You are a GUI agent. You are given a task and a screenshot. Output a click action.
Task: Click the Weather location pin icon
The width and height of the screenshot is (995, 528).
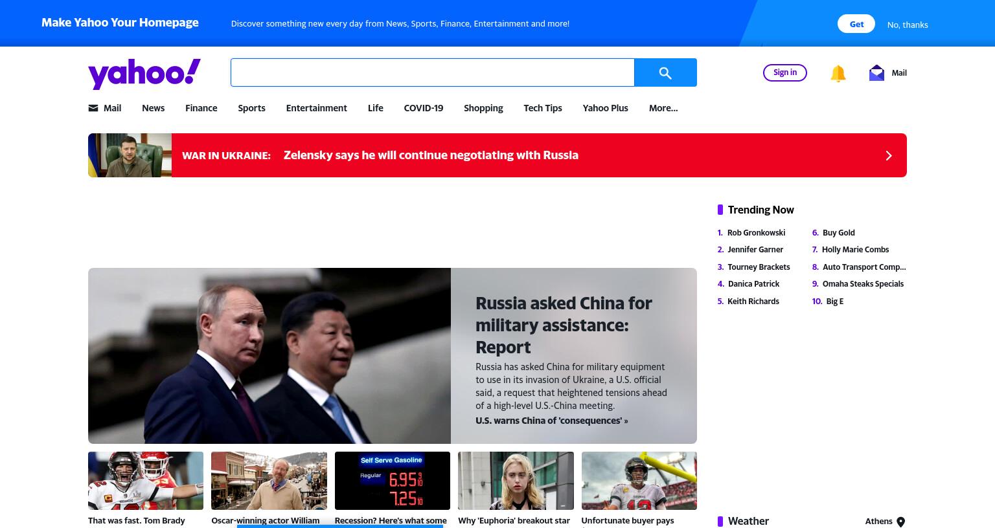pos(900,522)
